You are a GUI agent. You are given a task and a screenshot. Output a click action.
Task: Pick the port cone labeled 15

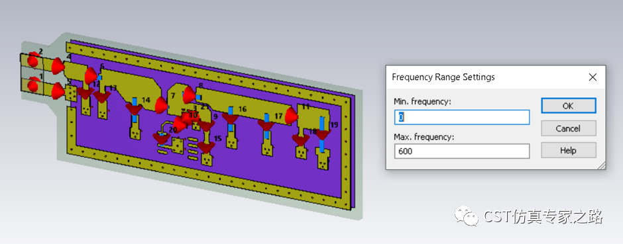pyautogui.click(x=207, y=147)
